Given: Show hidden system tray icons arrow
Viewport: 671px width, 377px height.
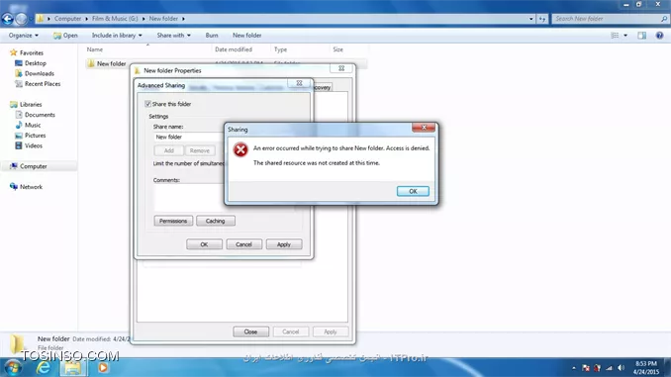Looking at the screenshot, I should coord(574,368).
